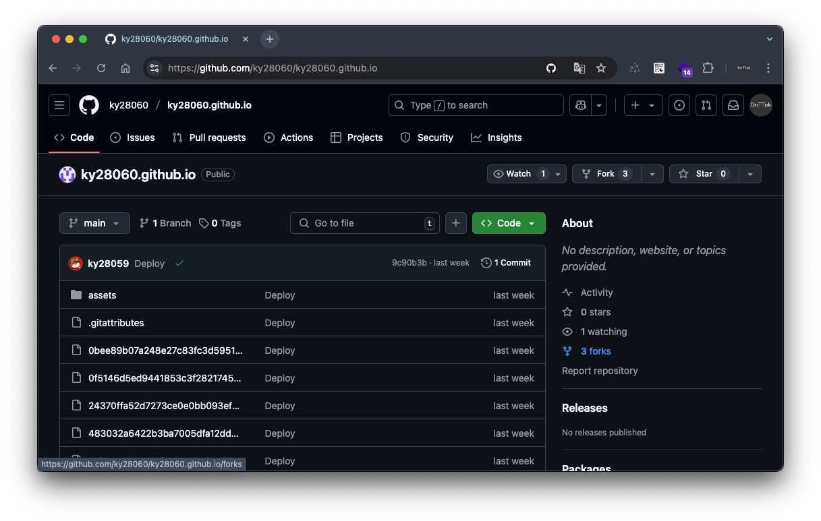The width and height of the screenshot is (821, 521).
Task: Open the green Code dropdown button
Action: [x=509, y=223]
